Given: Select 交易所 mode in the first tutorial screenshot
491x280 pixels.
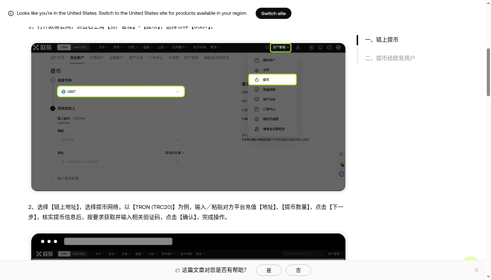Looking at the screenshot, I should (64, 47).
